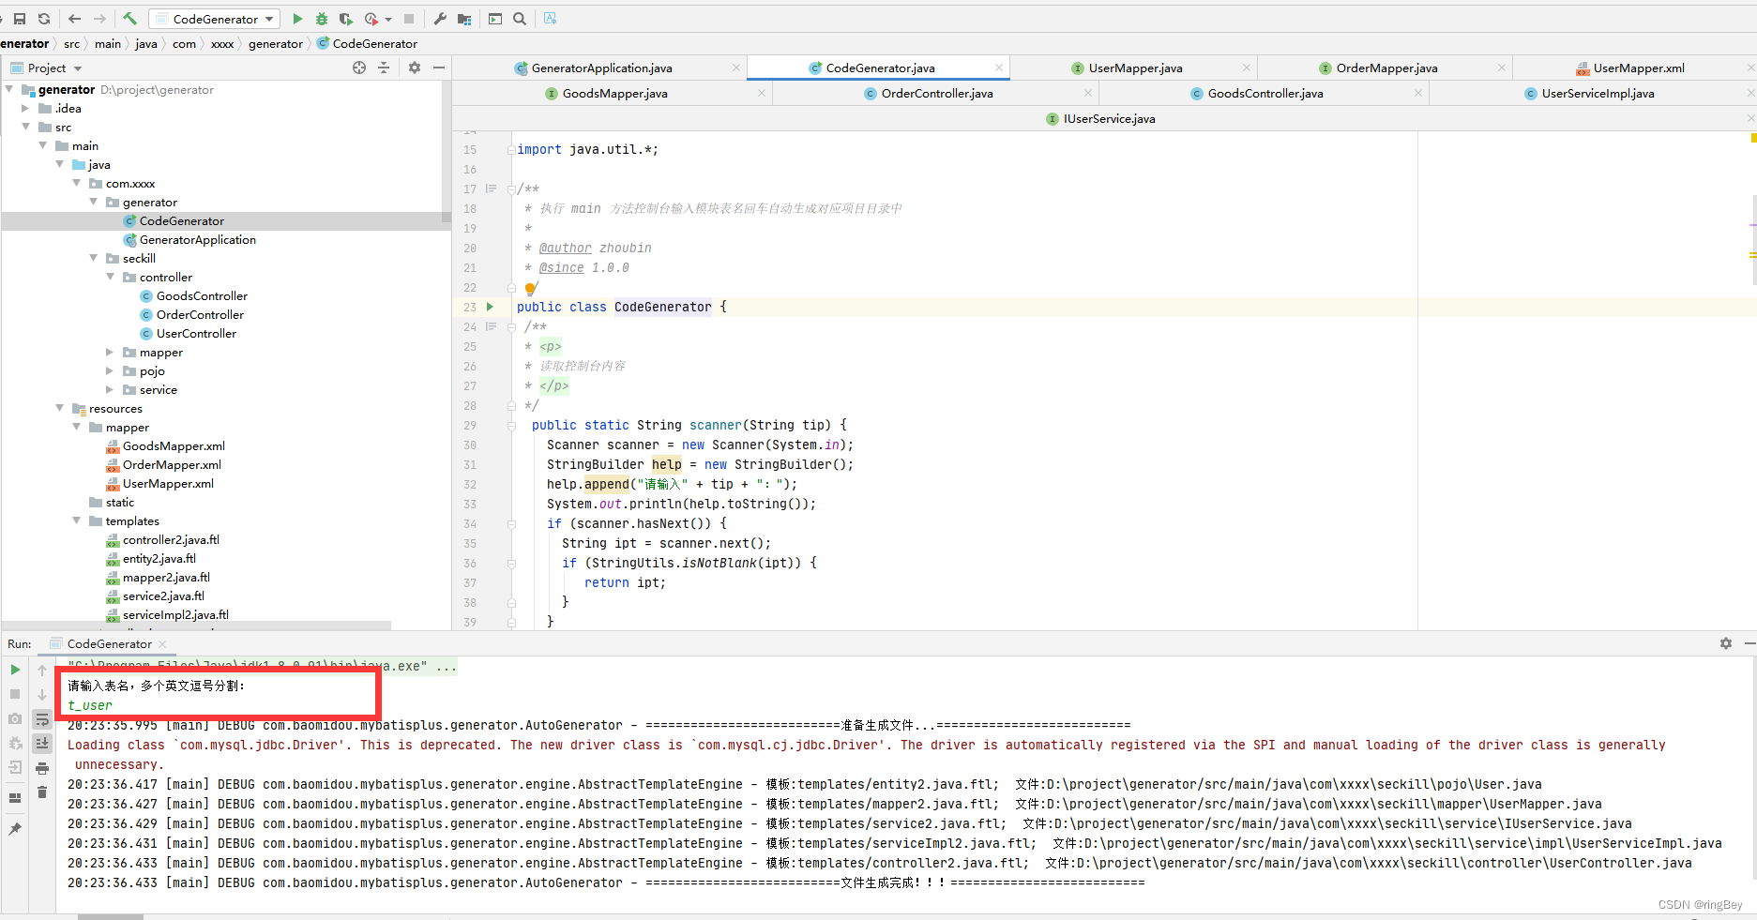Open the CodeGenerator run configuration dropdown
This screenshot has height=920, width=1757.
[215, 19]
